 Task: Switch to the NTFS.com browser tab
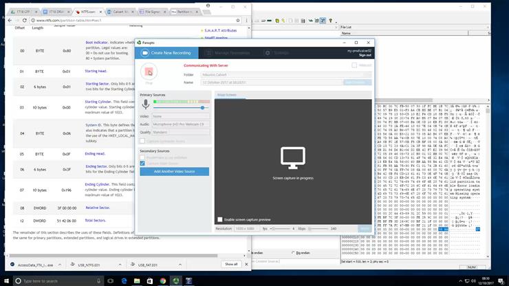pos(88,12)
